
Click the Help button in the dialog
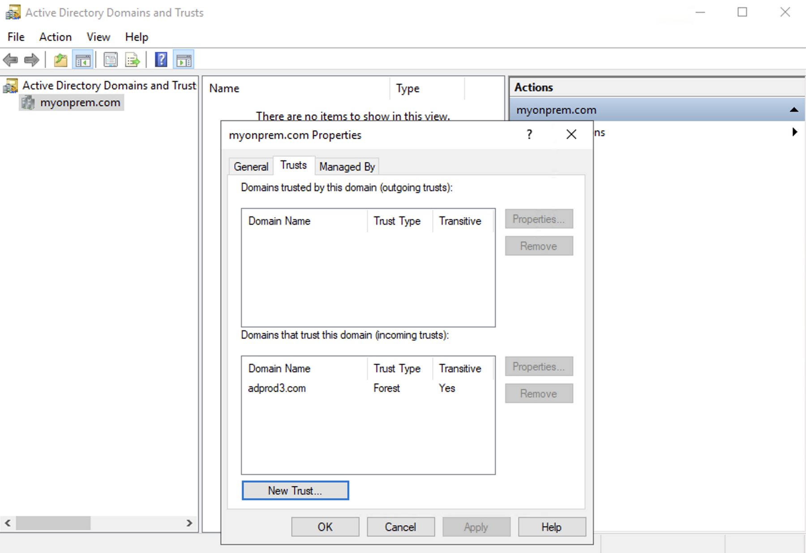(552, 527)
